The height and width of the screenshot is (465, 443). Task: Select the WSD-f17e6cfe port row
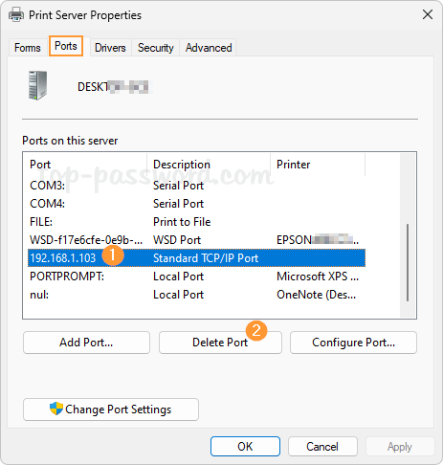pos(196,240)
